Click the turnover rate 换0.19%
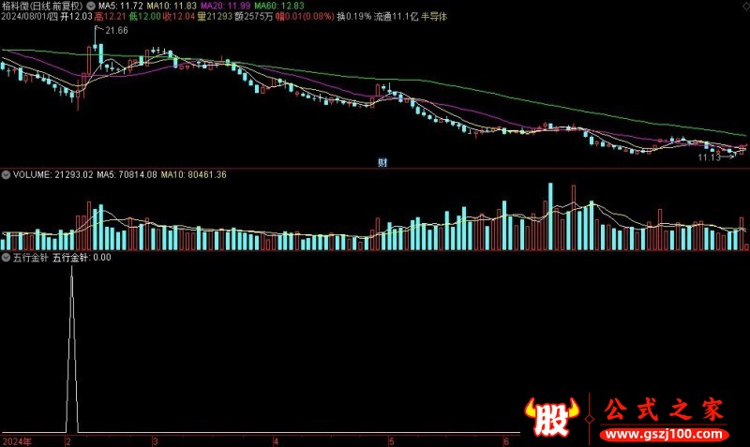This screenshot has width=750, height=447. [354, 17]
